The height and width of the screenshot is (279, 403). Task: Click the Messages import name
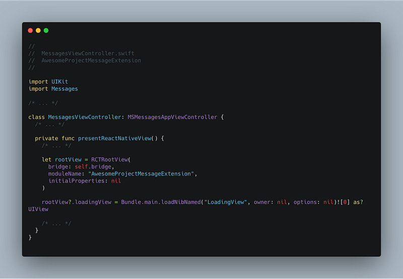coord(64,89)
